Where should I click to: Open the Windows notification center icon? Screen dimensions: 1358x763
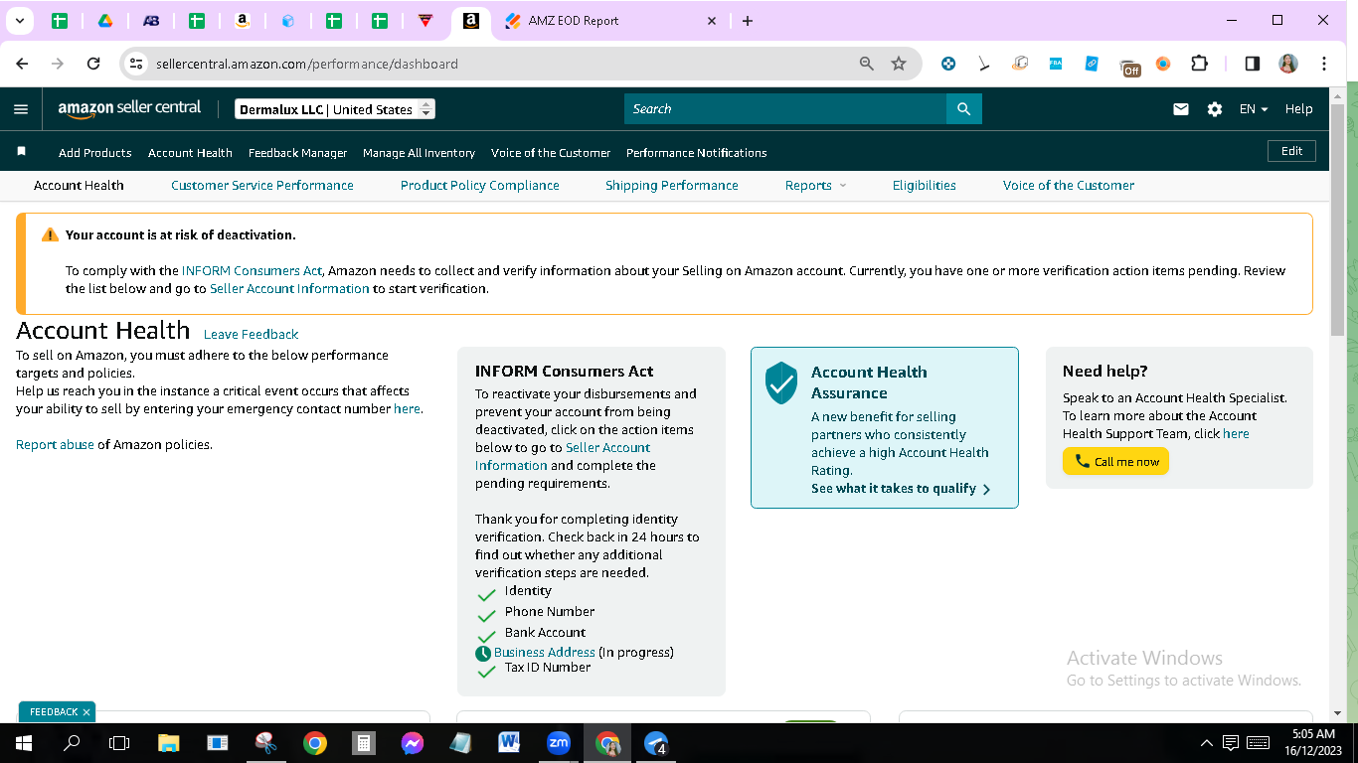click(1231, 742)
